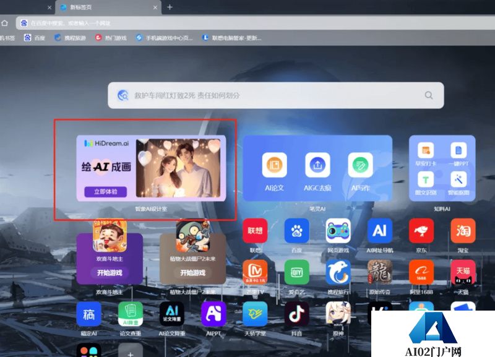The image size is (495, 357).
Task: Open the 抖音 shortcut
Action: [x=296, y=314]
